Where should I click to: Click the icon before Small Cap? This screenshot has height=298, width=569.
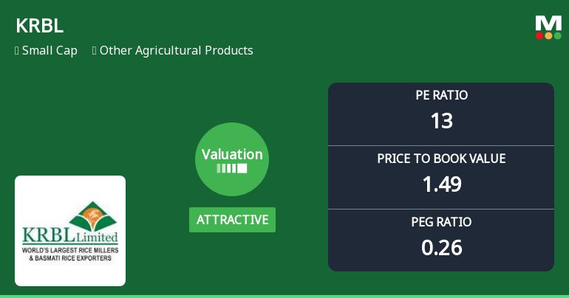click(x=16, y=51)
